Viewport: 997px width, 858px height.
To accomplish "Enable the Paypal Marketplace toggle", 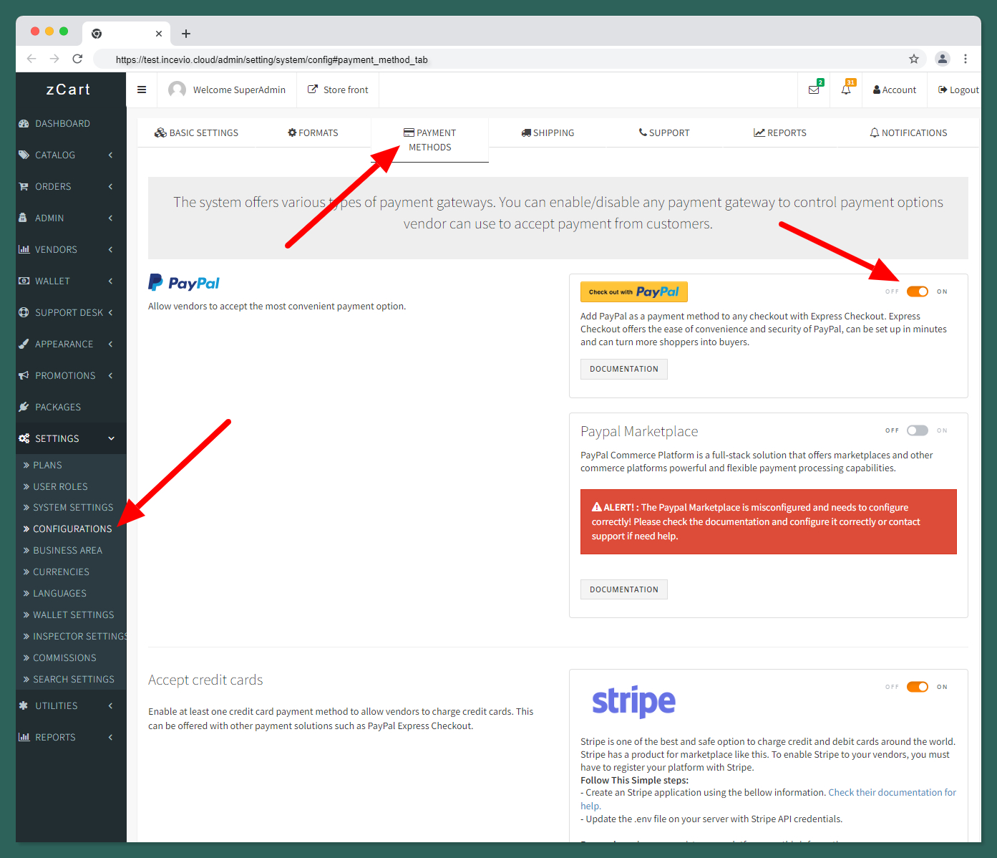I will point(917,430).
